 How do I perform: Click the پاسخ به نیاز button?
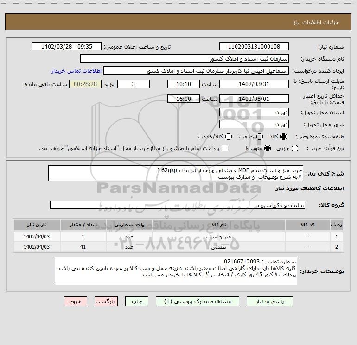click(269, 301)
